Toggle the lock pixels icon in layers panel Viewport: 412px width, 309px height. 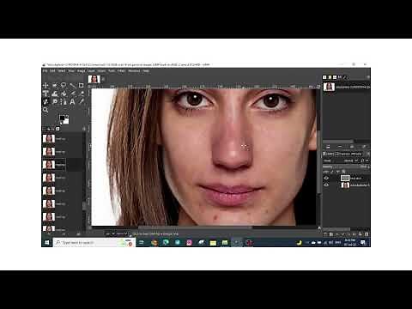click(x=332, y=172)
